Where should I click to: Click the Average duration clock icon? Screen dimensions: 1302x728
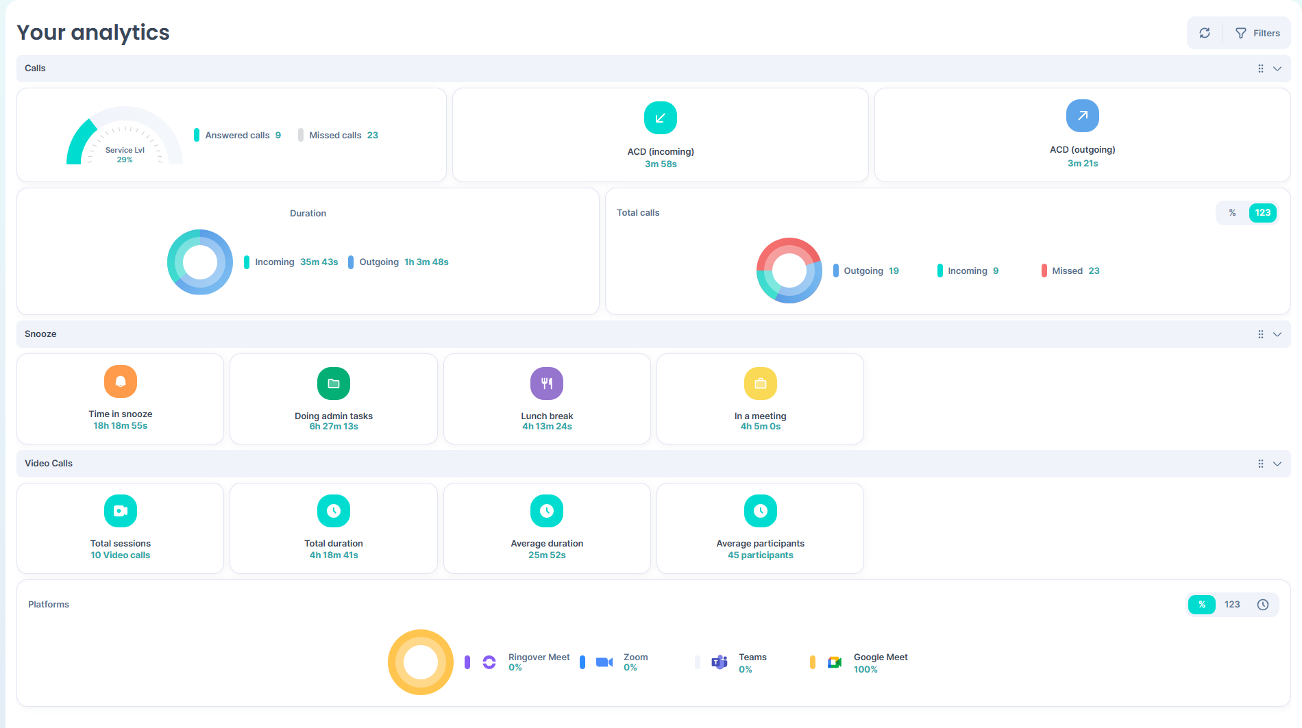click(x=547, y=511)
